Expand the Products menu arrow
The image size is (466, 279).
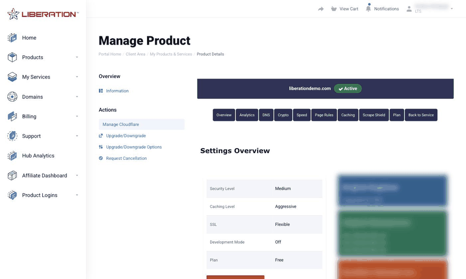tap(77, 57)
